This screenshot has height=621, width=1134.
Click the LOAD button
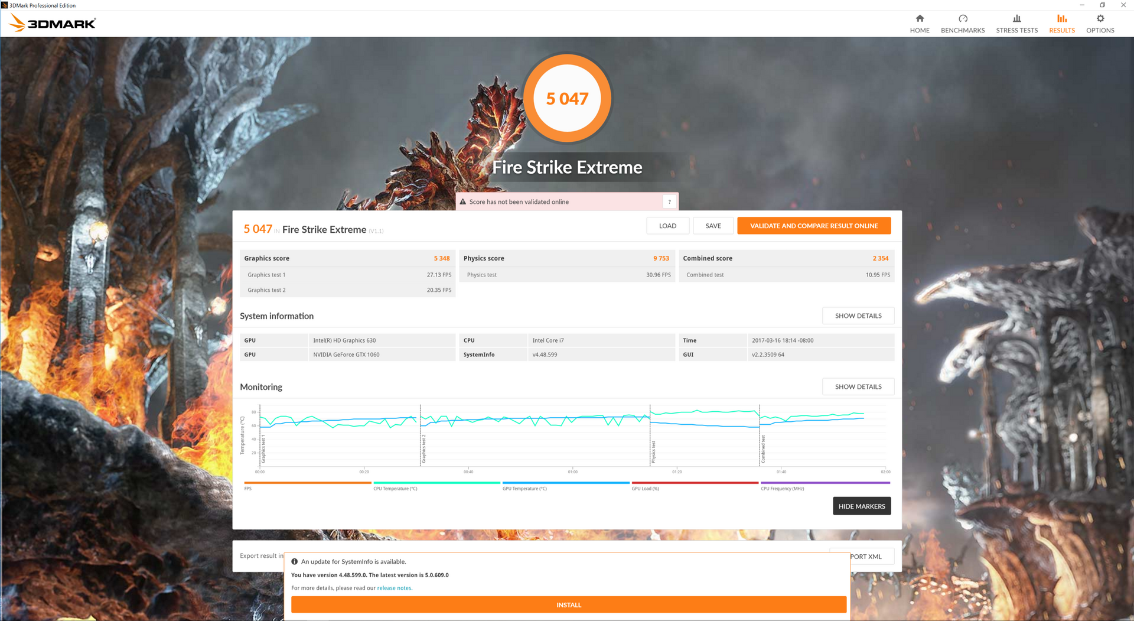point(667,226)
